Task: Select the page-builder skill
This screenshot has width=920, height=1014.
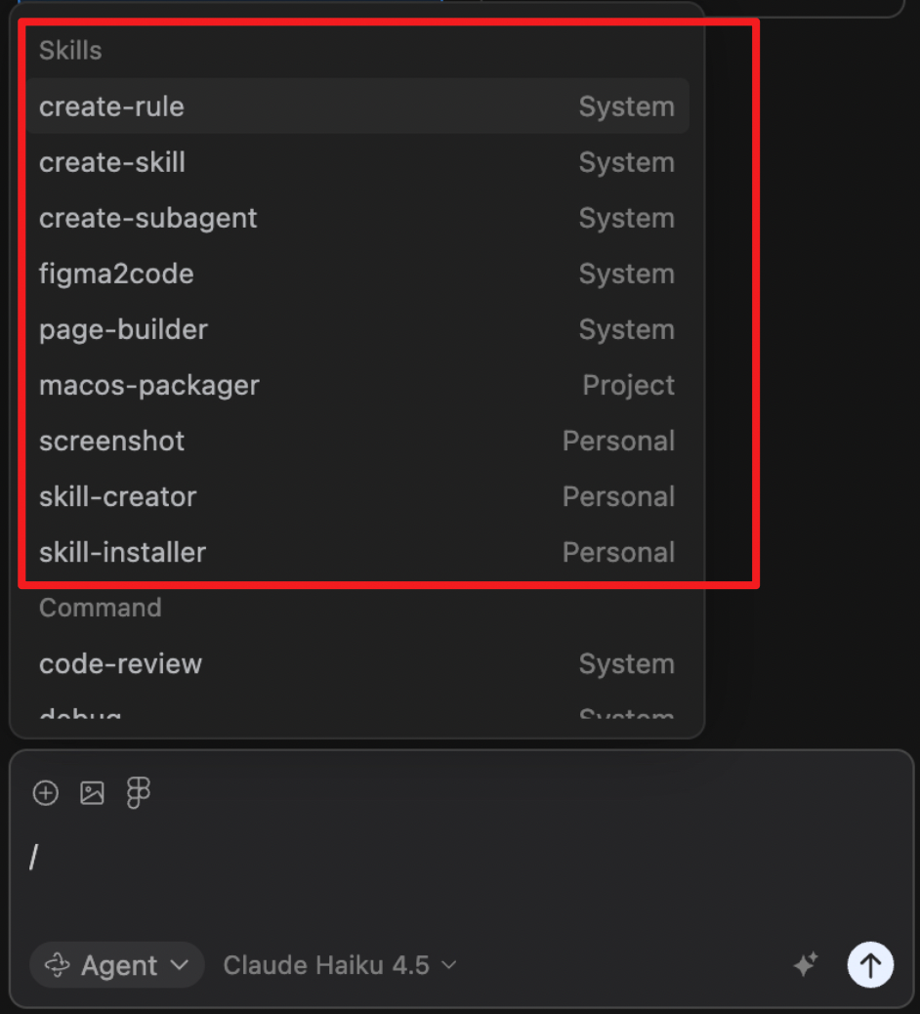Action: pyautogui.click(x=356, y=329)
